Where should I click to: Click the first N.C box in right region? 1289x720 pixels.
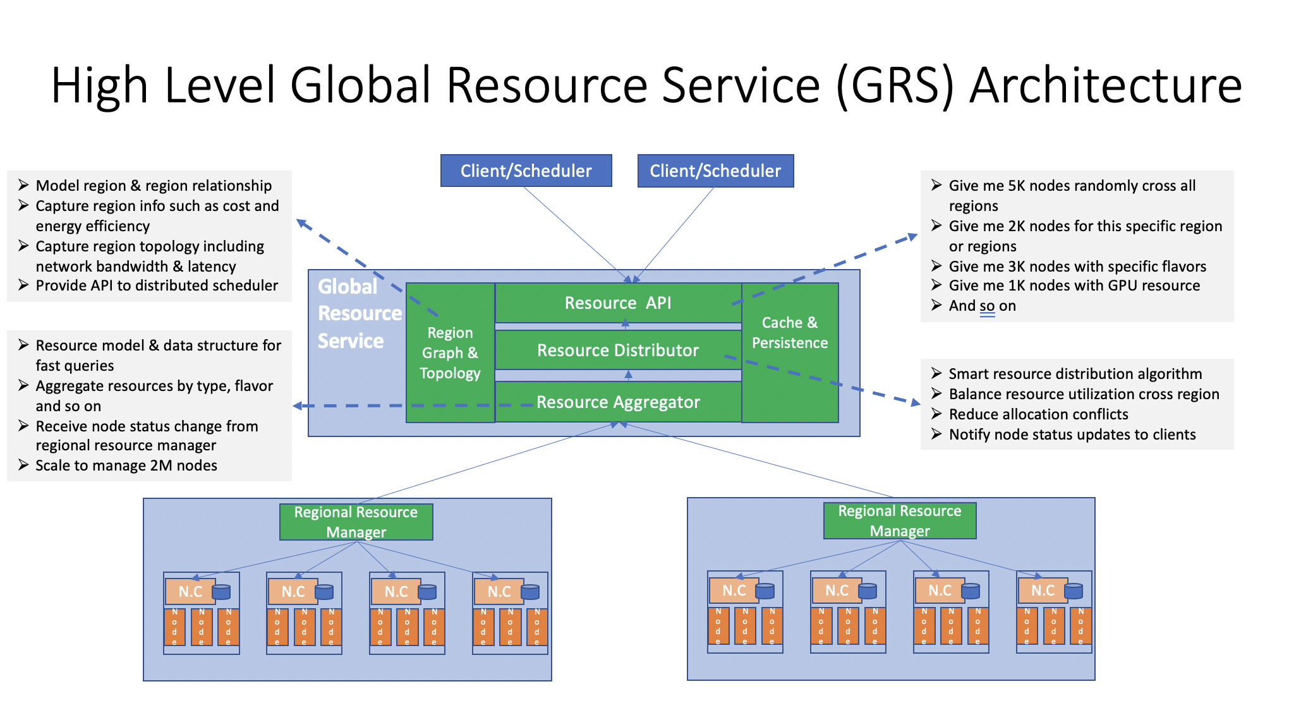click(x=734, y=591)
